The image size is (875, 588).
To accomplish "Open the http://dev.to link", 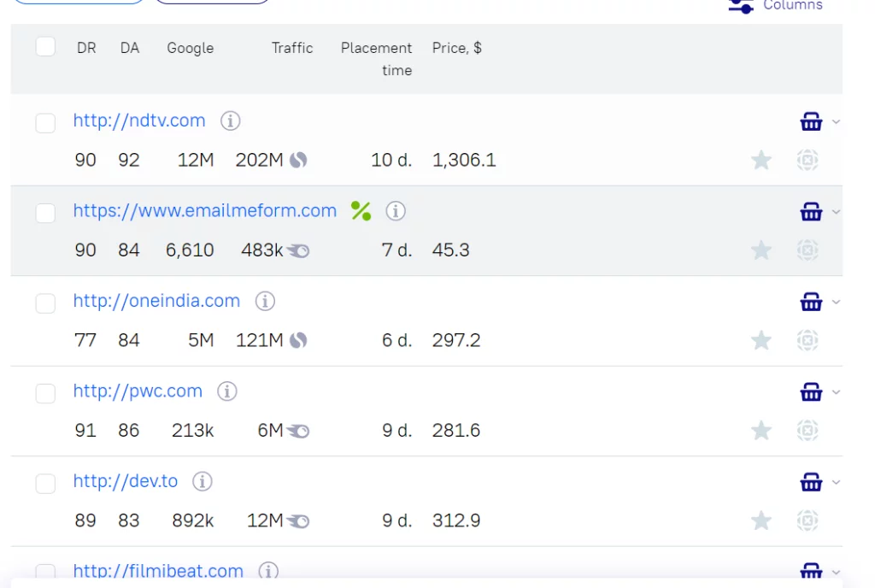I will [x=125, y=481].
